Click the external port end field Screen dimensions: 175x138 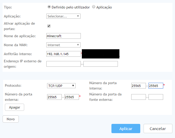(72, 97)
